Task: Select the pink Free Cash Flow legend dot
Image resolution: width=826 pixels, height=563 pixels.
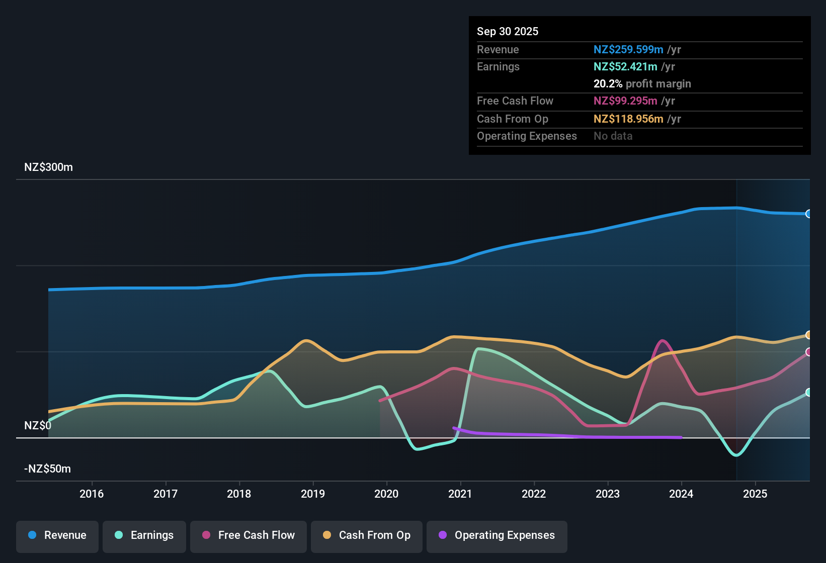Action: coord(206,535)
